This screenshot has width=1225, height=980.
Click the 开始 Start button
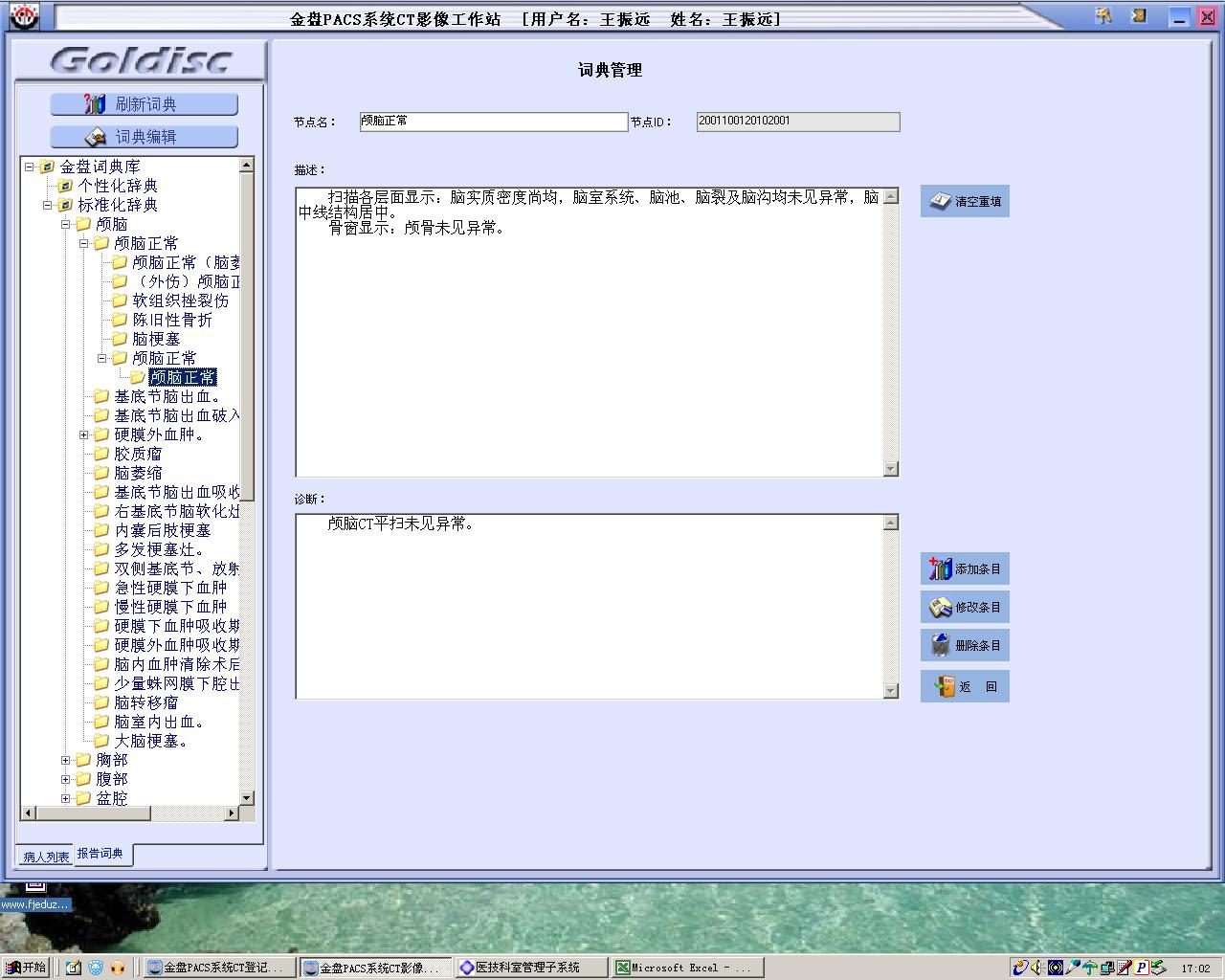click(x=26, y=968)
